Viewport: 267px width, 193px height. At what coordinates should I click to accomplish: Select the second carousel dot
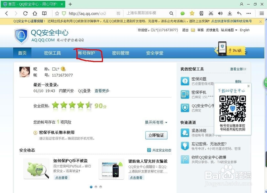(x=96, y=187)
